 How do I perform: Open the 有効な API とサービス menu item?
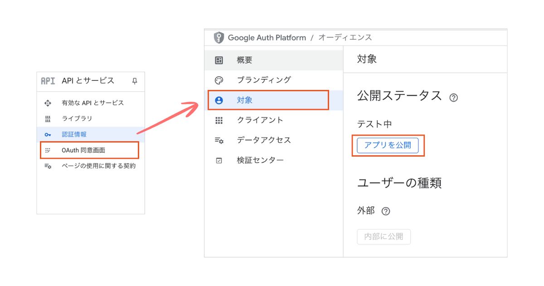pos(92,103)
